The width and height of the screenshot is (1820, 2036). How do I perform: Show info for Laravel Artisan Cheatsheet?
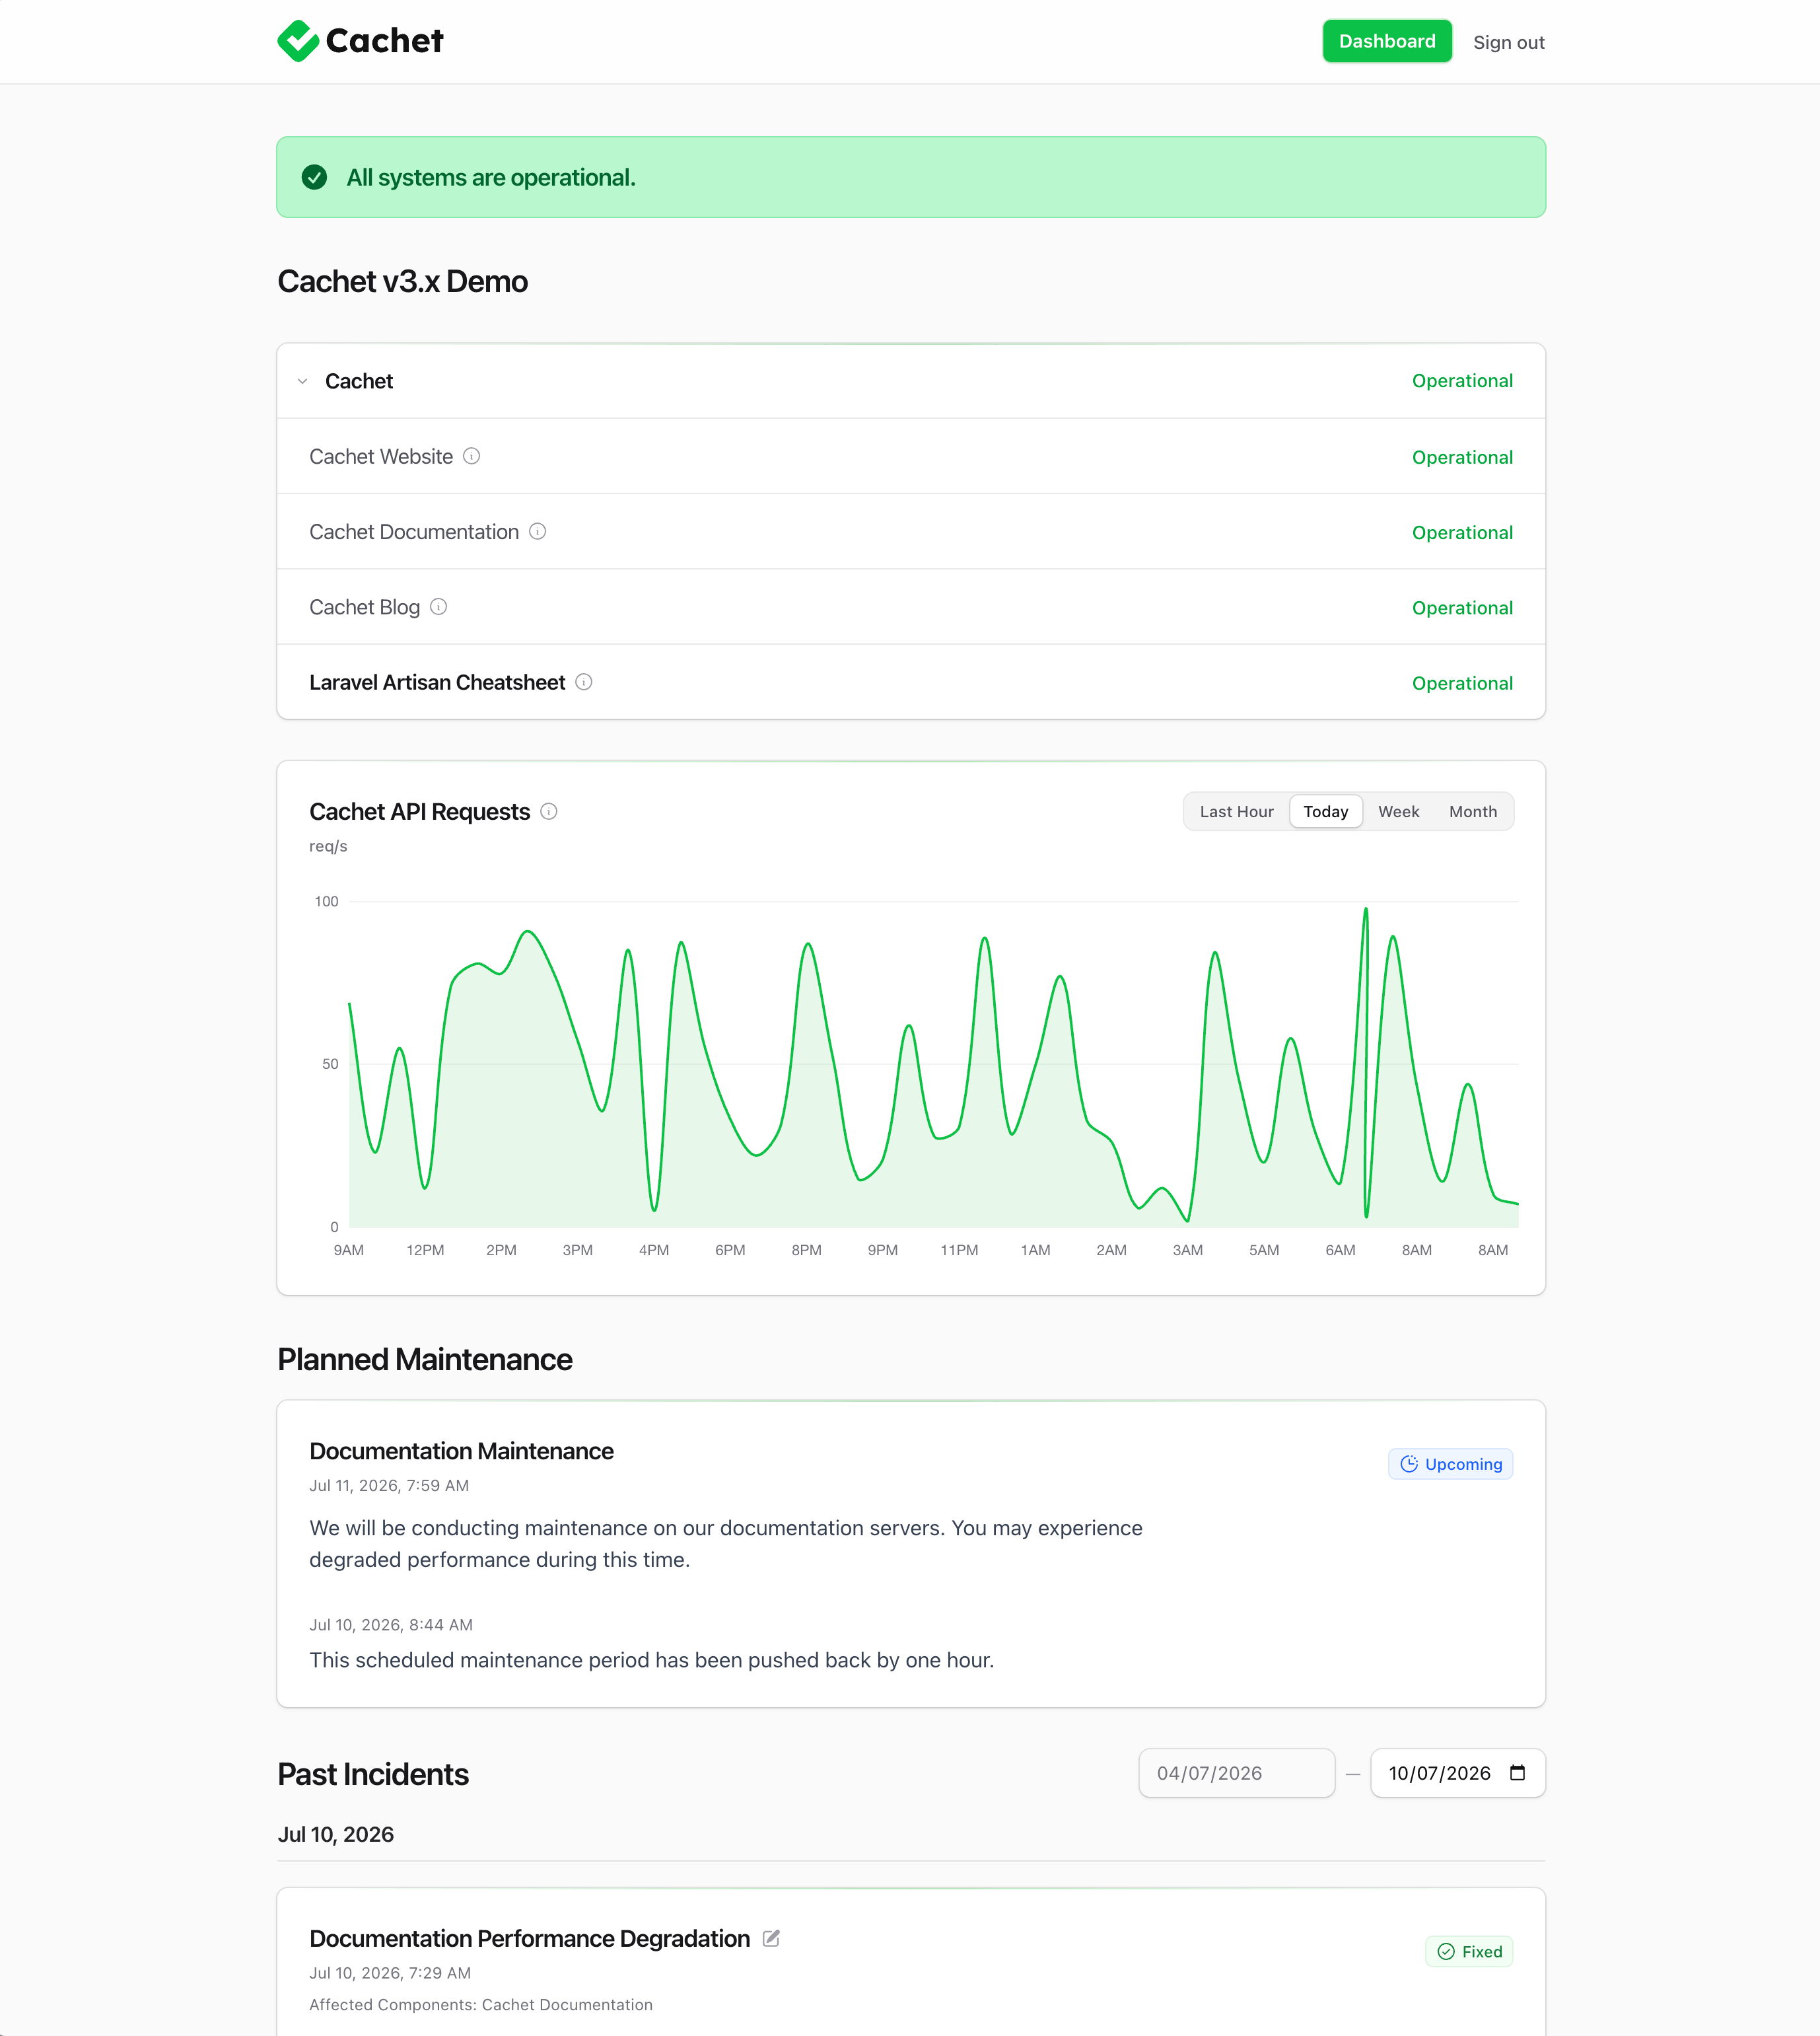pos(584,681)
